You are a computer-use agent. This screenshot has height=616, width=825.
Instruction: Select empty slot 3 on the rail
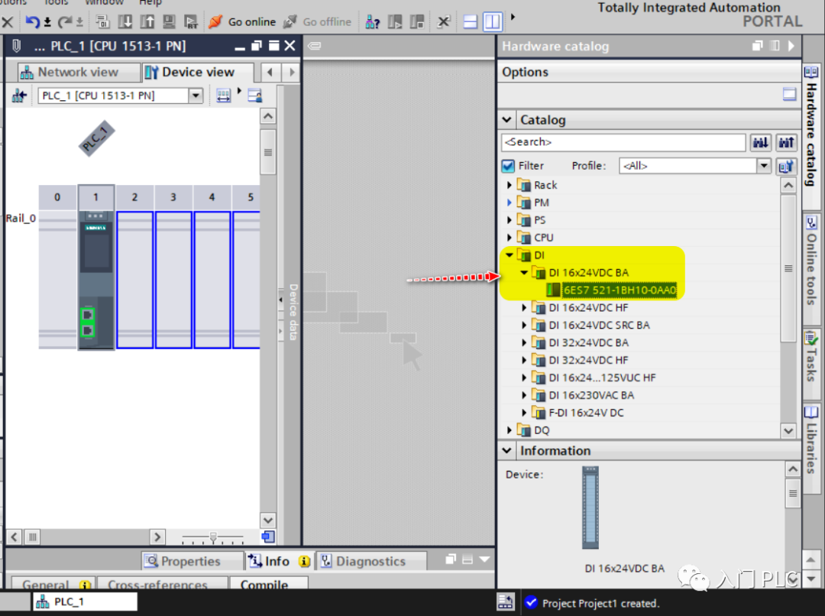173,280
